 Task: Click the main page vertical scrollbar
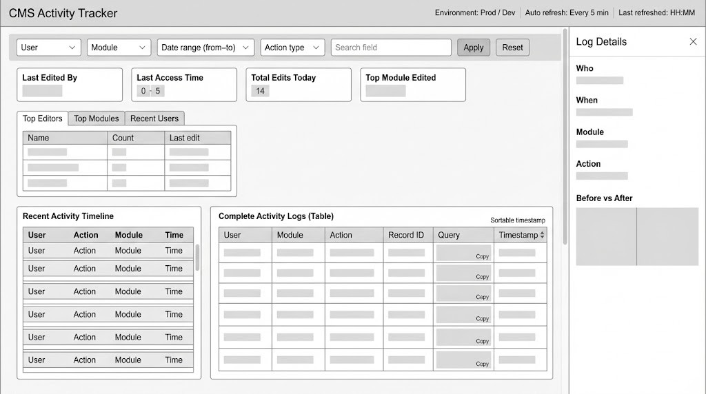[x=565, y=136]
